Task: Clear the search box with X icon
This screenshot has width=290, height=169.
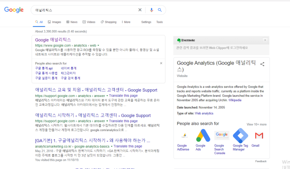Action: 140,10
